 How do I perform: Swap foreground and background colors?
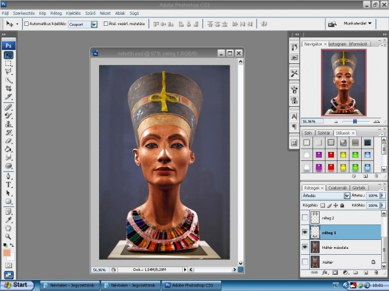(x=12, y=245)
